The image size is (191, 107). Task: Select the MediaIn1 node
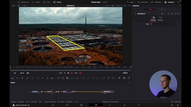(35, 92)
